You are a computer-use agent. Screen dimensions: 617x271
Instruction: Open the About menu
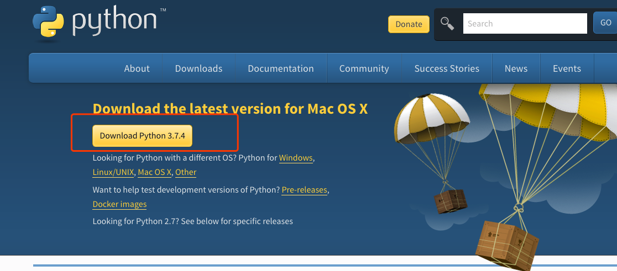tap(137, 68)
